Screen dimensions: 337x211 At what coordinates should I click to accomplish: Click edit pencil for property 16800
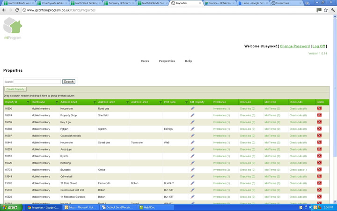click(x=192, y=109)
